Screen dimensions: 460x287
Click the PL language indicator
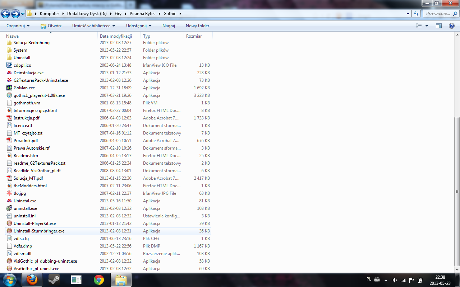coord(369,279)
